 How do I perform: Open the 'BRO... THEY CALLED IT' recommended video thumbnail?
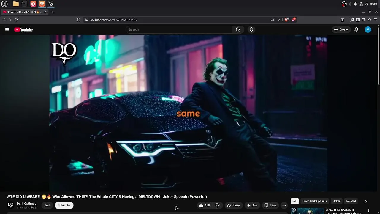pos(308,211)
